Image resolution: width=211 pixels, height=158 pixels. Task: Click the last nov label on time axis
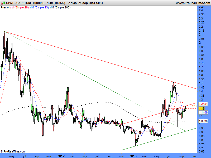194,156
